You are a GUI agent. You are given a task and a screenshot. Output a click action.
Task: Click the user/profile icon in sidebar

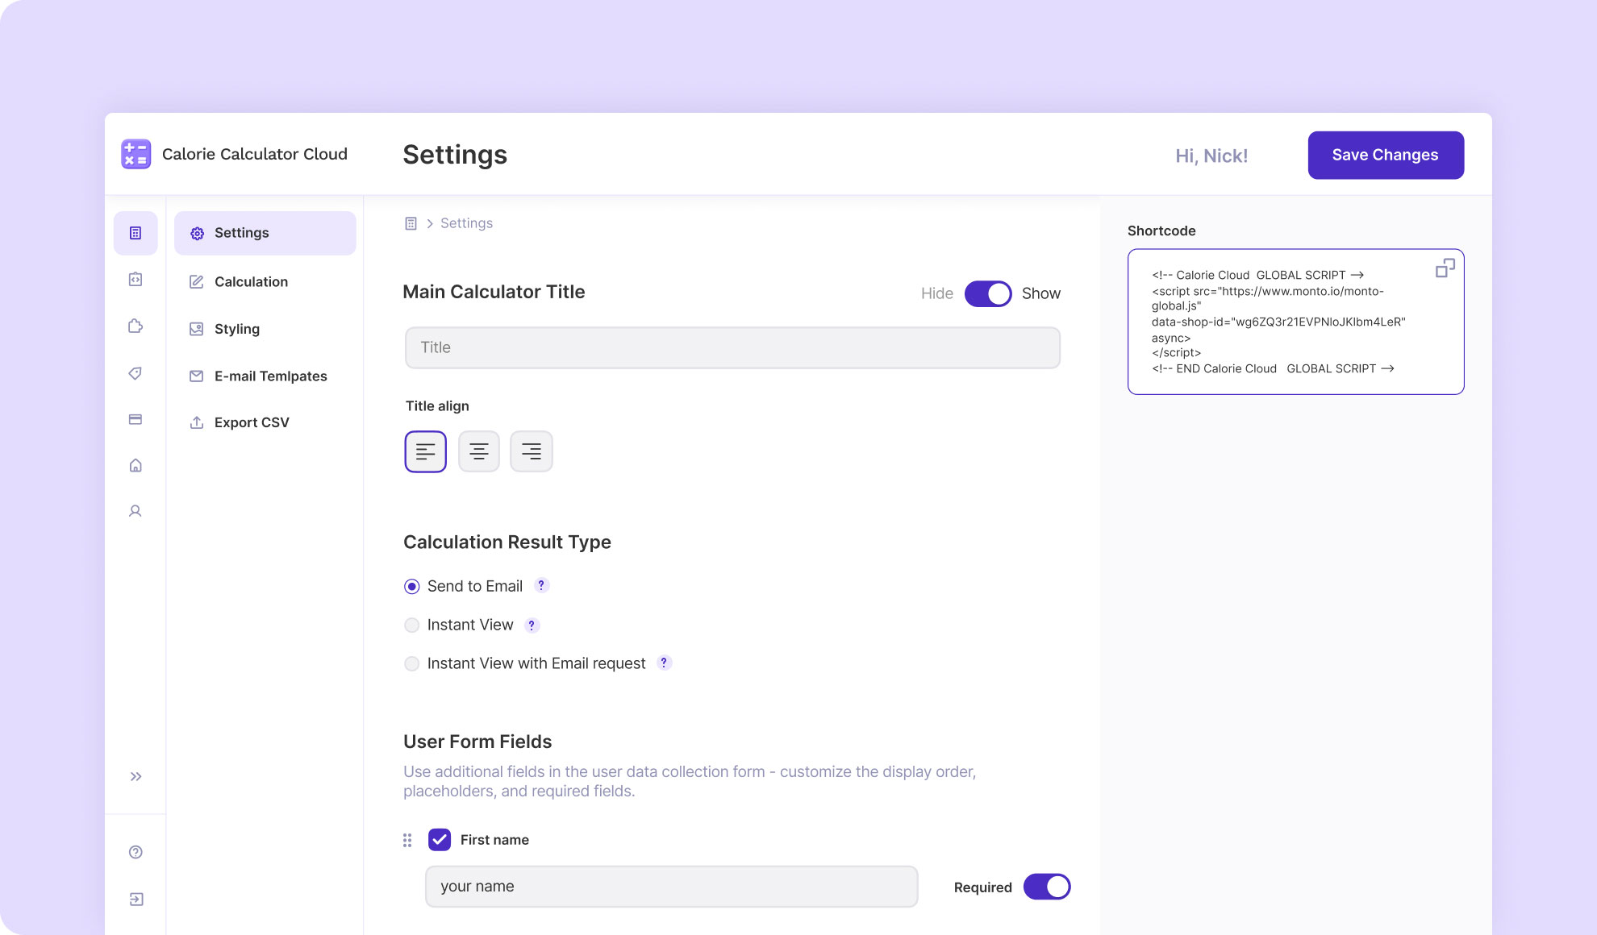135,511
